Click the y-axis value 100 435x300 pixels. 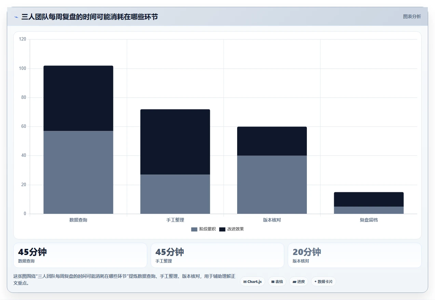23,69
